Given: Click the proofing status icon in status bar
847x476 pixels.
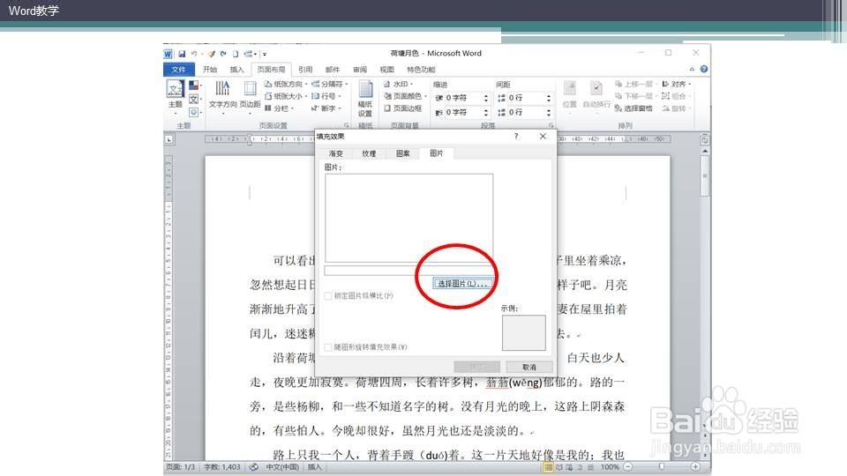Looking at the screenshot, I should [x=253, y=467].
